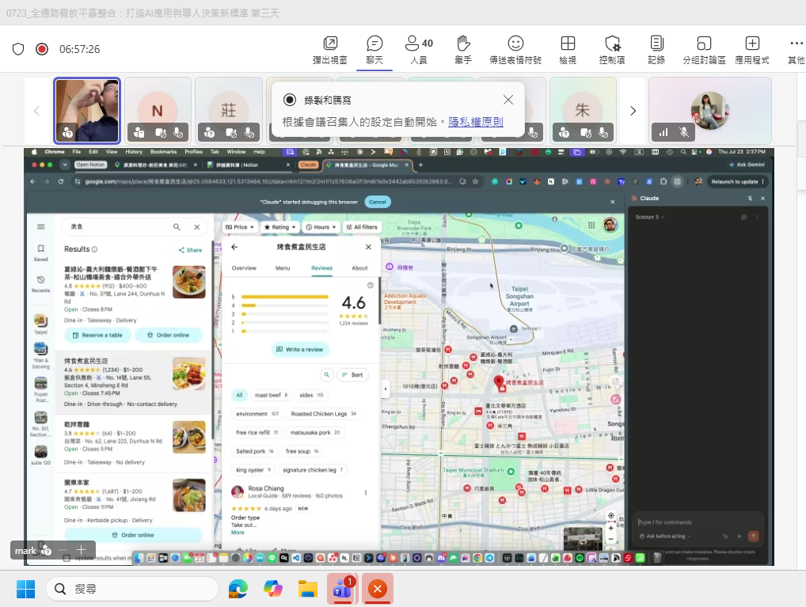Click Reserve a table button

[x=97, y=335]
